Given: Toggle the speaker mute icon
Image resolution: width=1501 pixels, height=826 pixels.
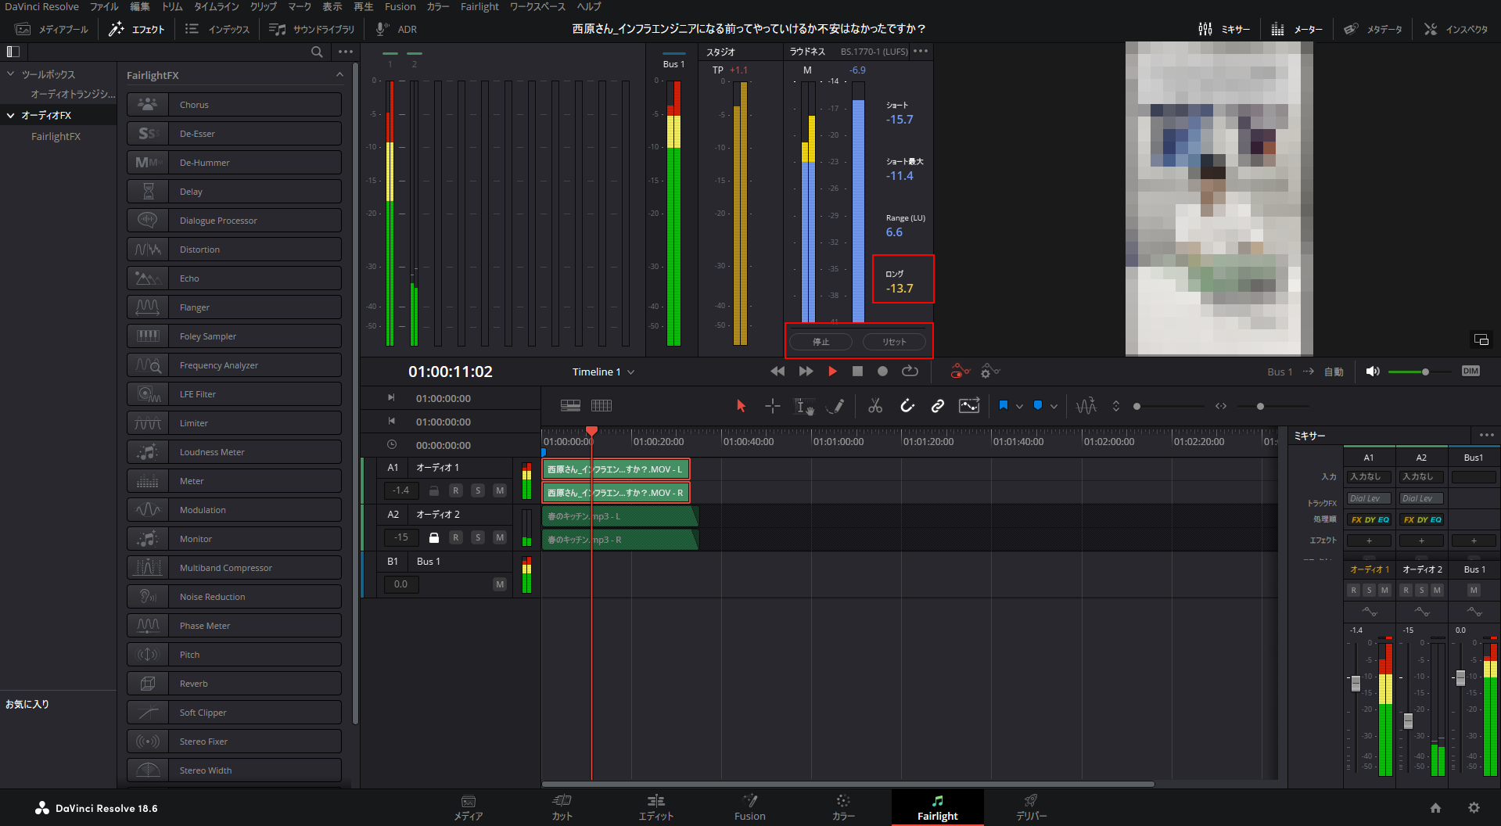Looking at the screenshot, I should [x=1372, y=372].
